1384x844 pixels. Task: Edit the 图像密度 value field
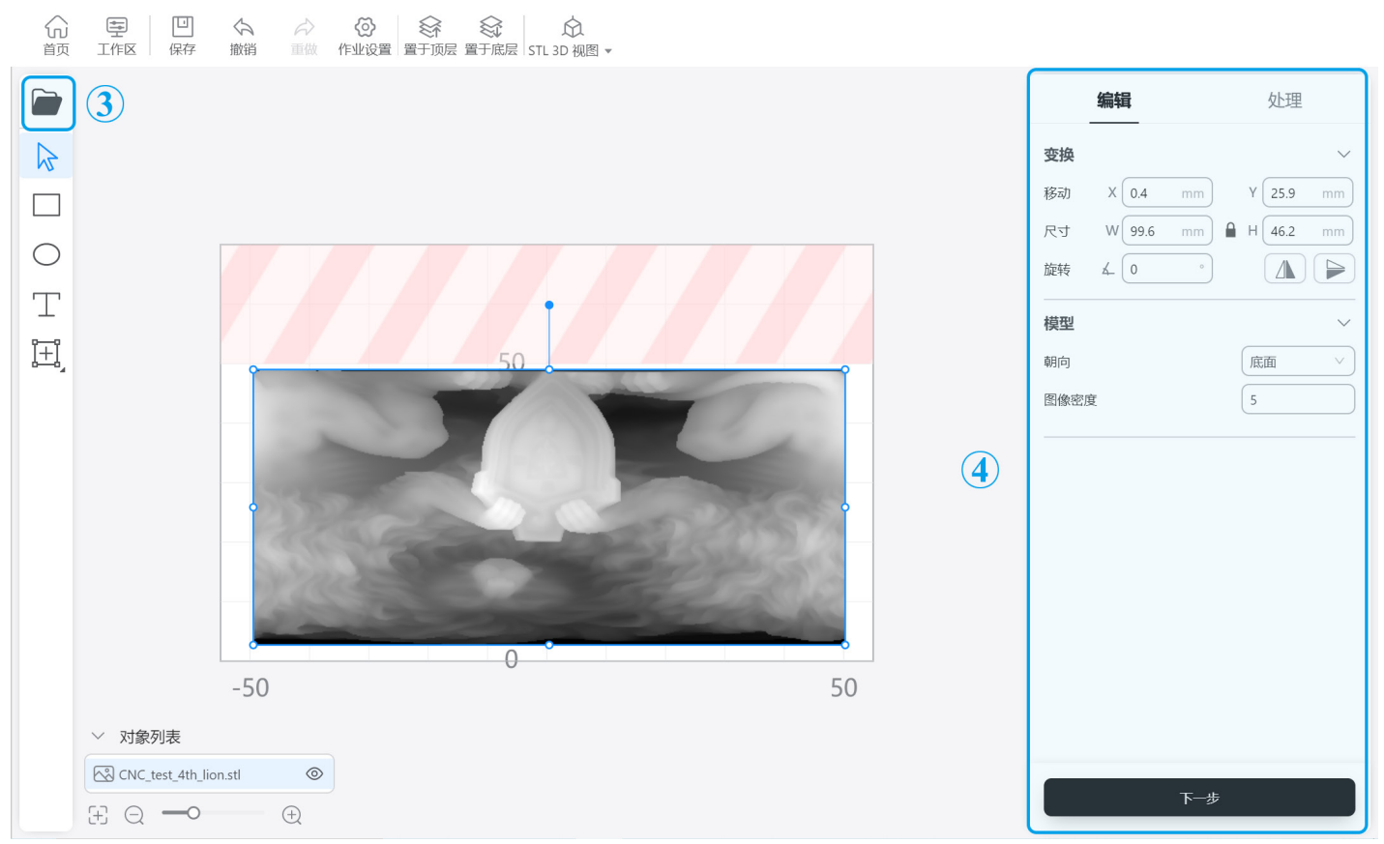point(1298,399)
